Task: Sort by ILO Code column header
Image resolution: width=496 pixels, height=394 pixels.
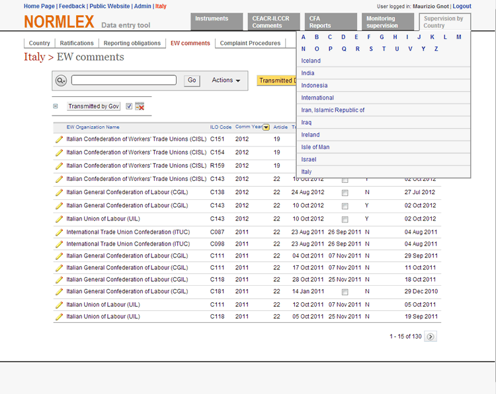Action: coord(221,127)
